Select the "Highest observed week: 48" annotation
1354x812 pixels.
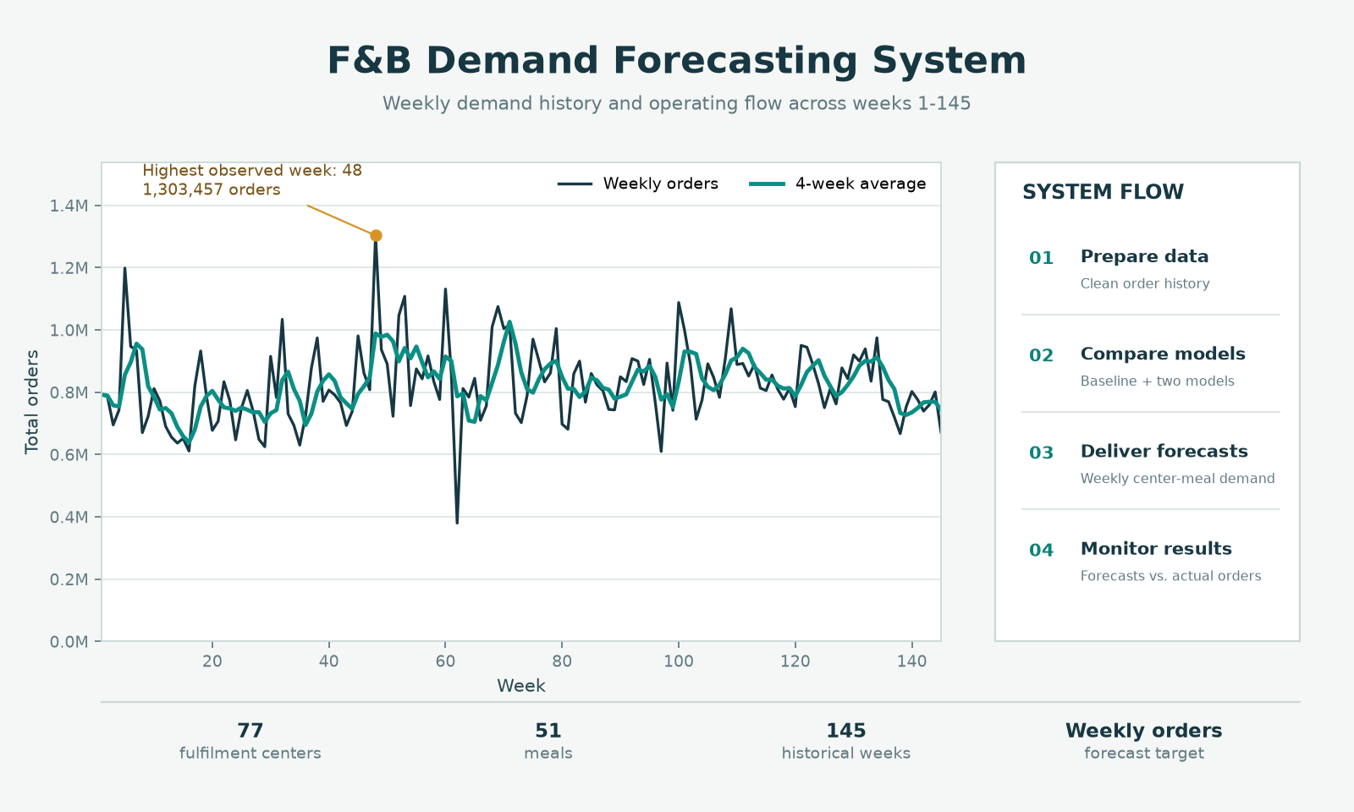pos(252,171)
